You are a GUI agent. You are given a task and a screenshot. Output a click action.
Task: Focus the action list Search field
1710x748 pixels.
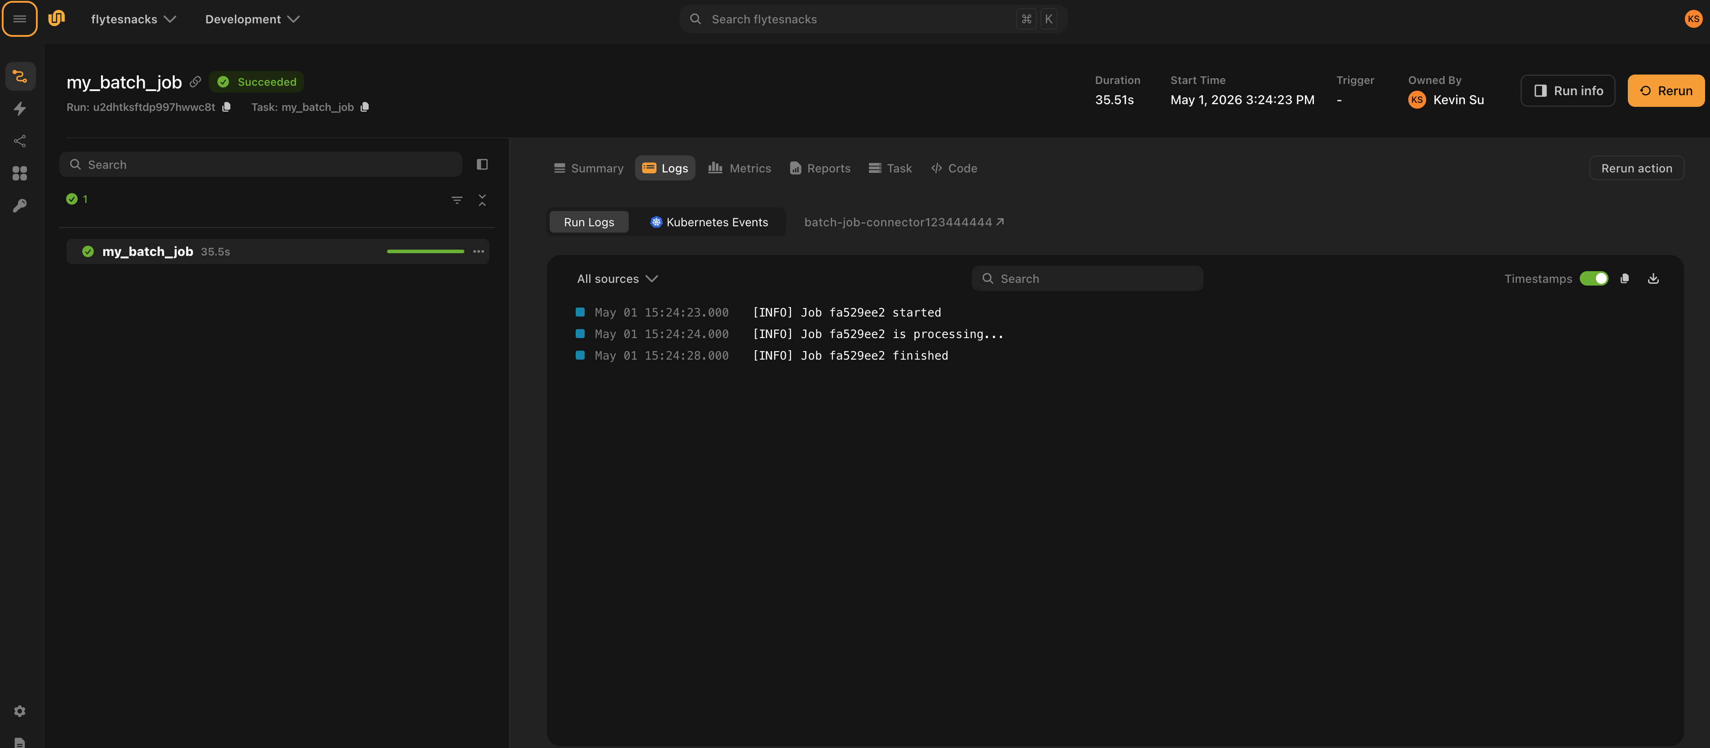(x=261, y=165)
